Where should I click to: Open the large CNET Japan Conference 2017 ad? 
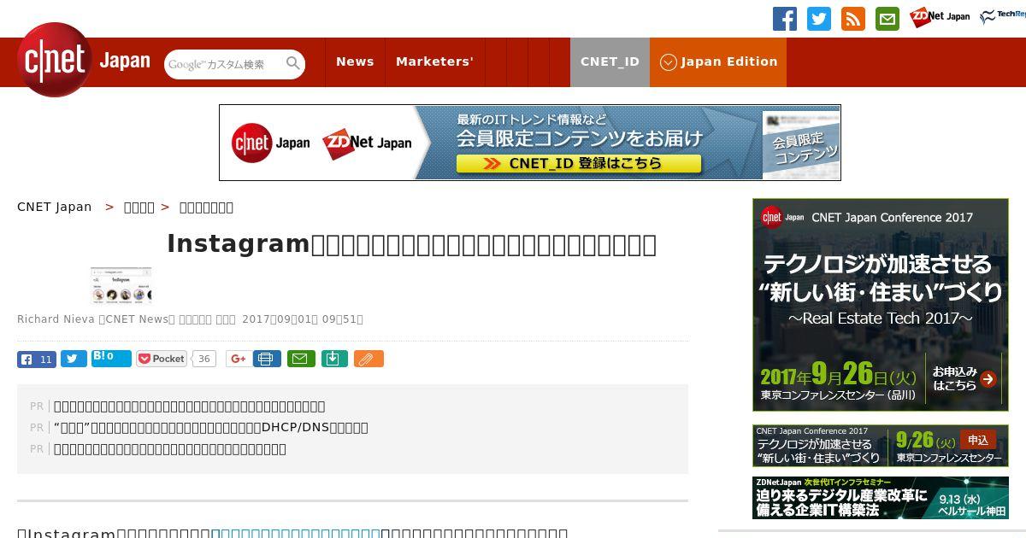pos(881,305)
